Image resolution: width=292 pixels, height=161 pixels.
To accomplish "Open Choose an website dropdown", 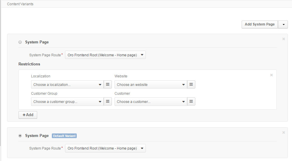I will pyautogui.click(x=151, y=84).
